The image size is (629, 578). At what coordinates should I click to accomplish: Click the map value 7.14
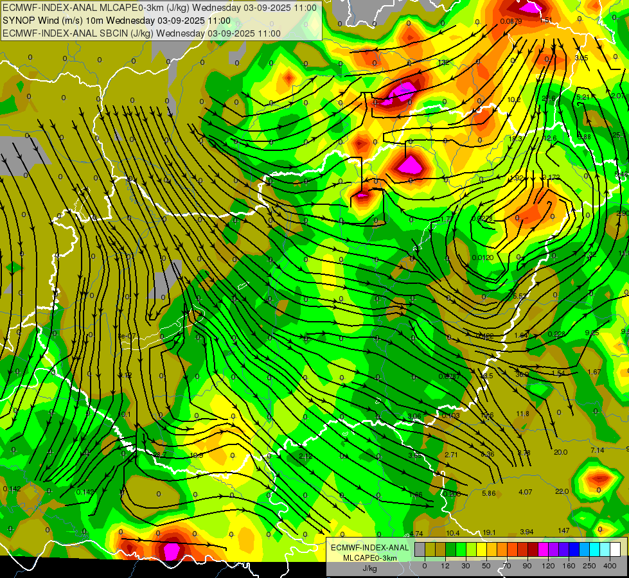point(598,450)
